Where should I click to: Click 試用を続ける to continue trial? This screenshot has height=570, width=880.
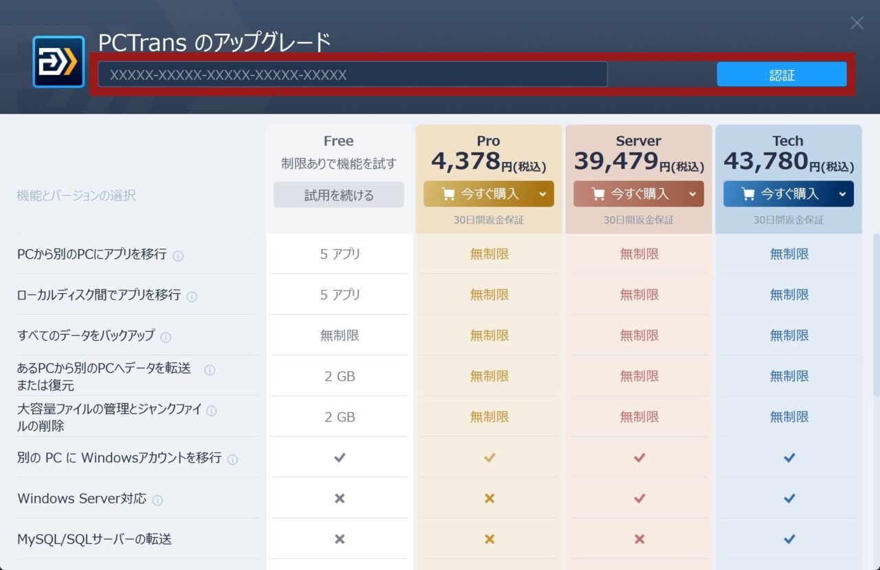coord(339,195)
